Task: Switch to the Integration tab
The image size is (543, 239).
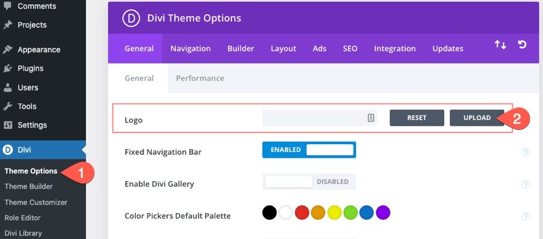Action: (x=395, y=49)
